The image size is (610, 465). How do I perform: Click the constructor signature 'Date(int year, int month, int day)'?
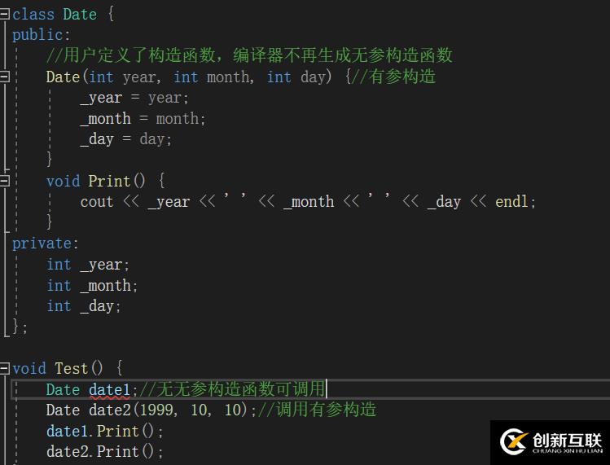(x=189, y=77)
